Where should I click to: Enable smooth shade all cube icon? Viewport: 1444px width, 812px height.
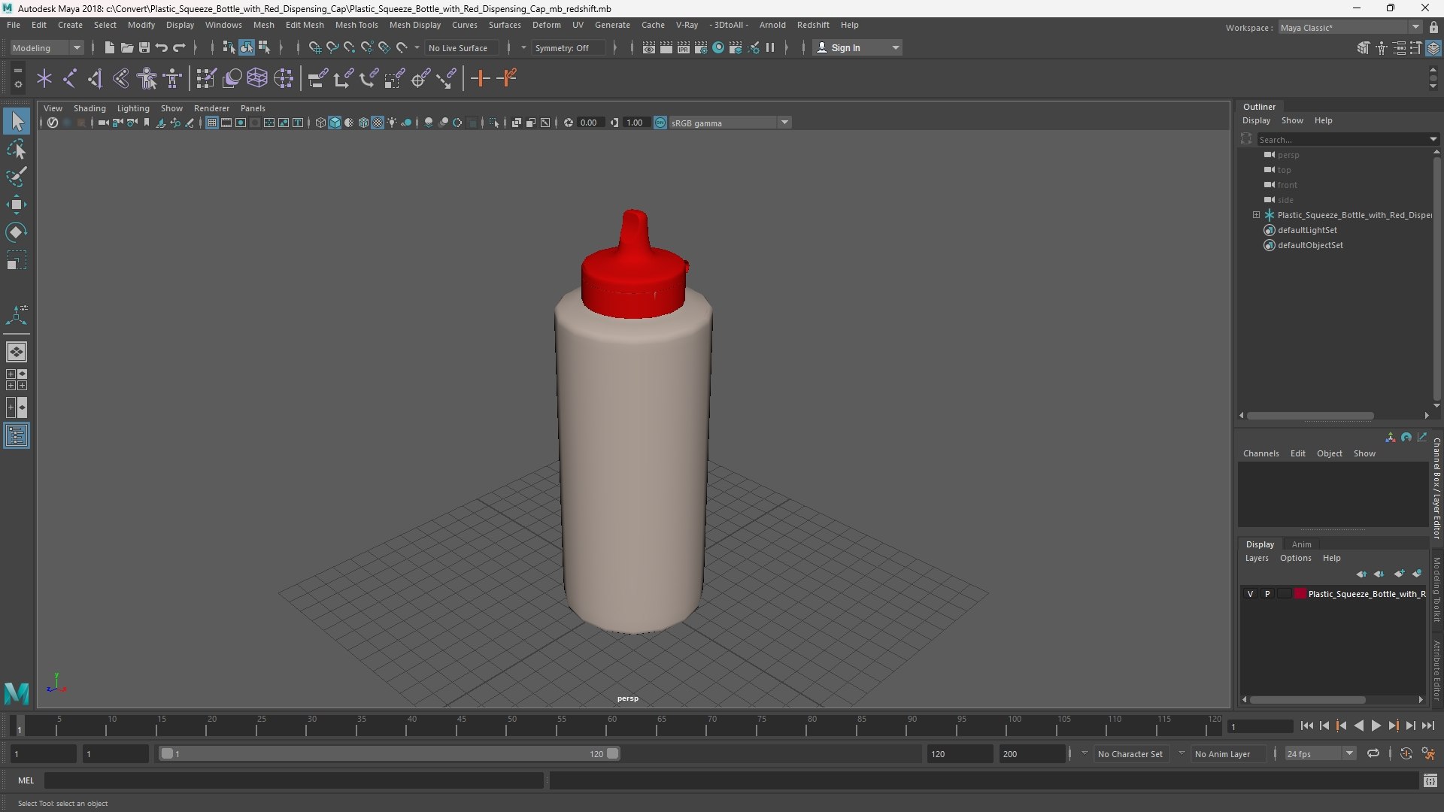[x=335, y=123]
